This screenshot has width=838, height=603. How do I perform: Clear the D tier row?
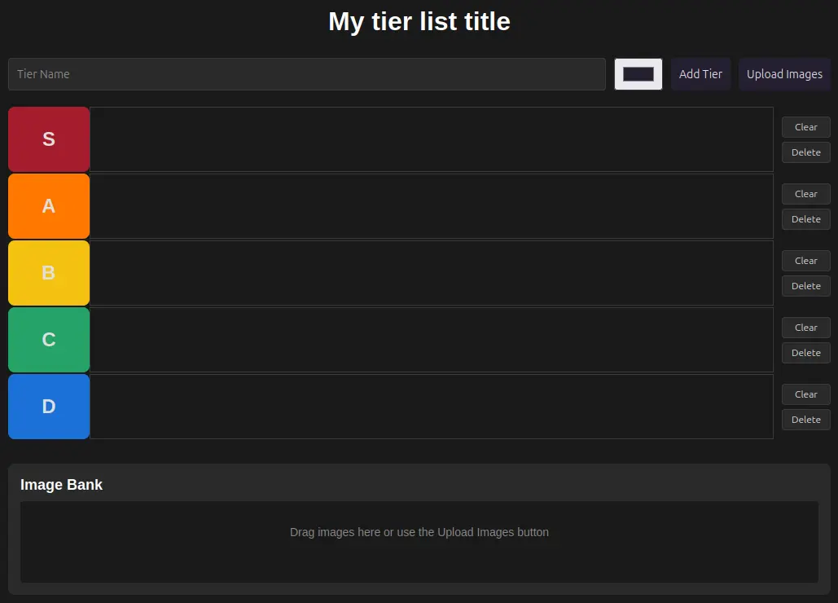tap(805, 394)
